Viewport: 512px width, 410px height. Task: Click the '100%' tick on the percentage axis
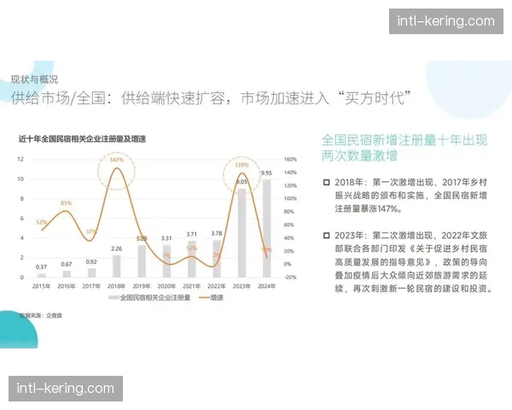pyautogui.click(x=290, y=199)
